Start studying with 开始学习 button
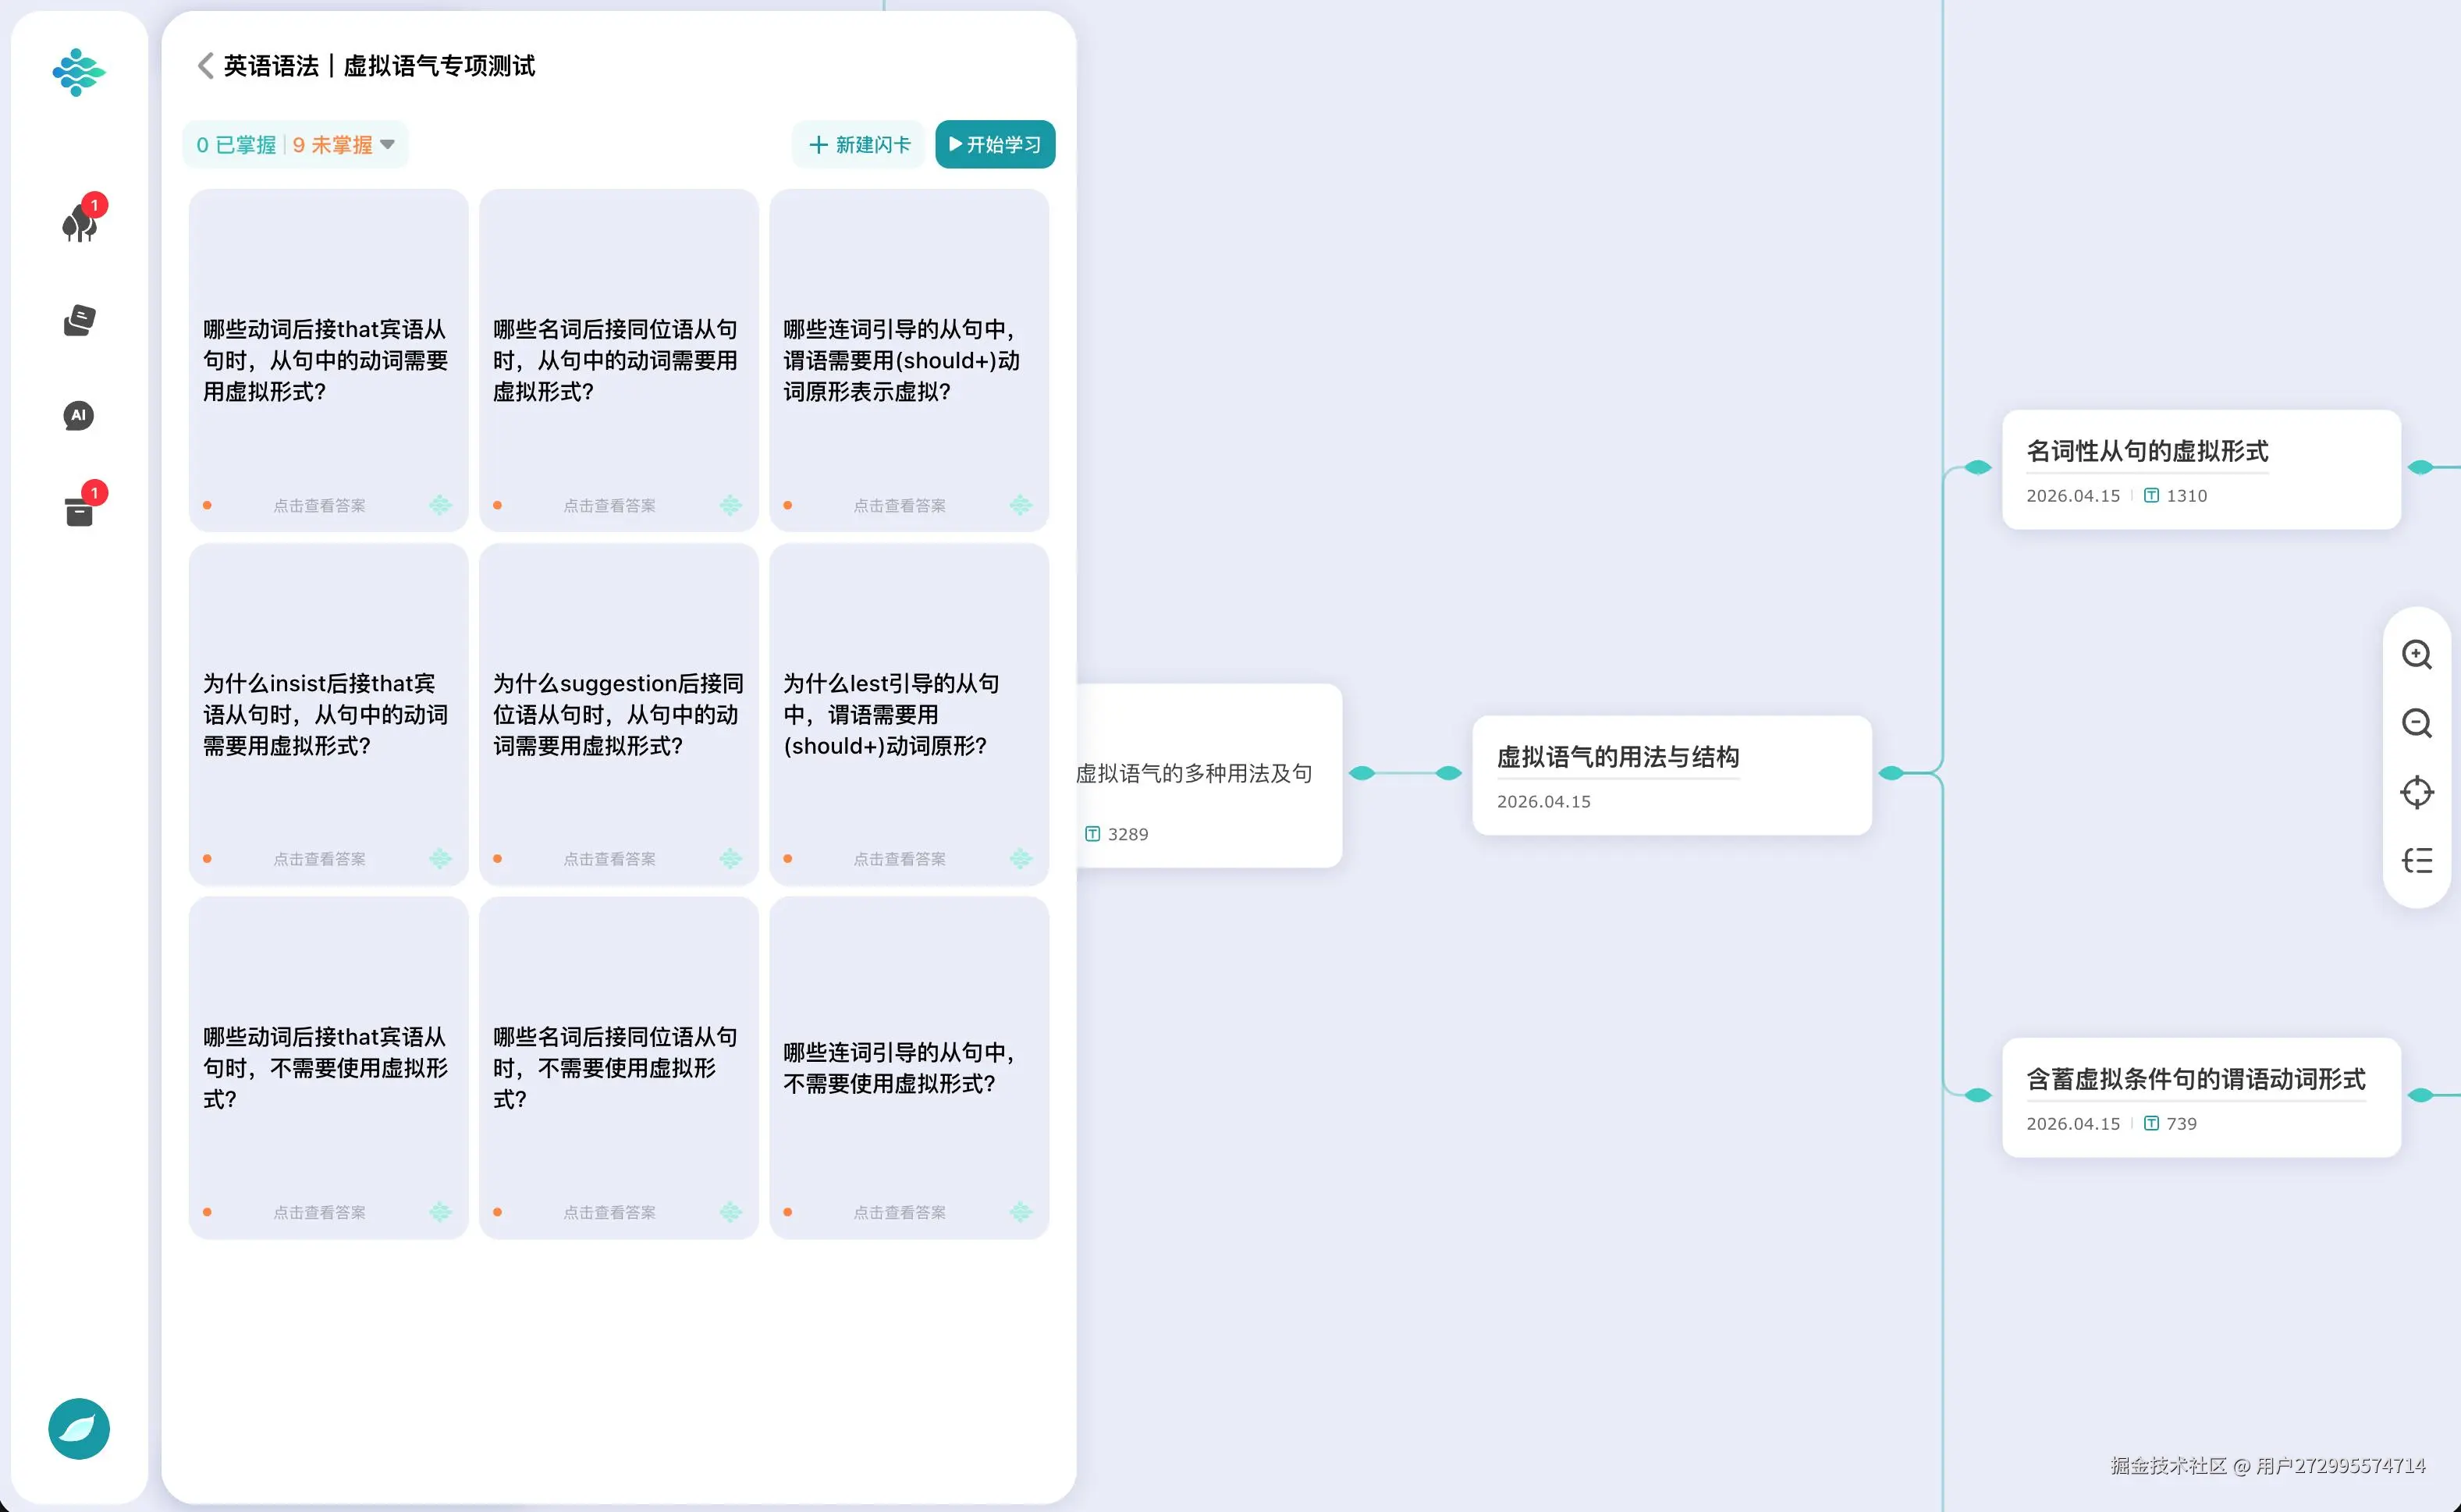Viewport: 2461px width, 1512px height. coord(995,145)
